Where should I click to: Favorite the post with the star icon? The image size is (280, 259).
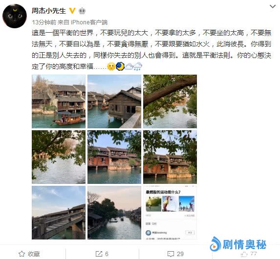click(29, 254)
